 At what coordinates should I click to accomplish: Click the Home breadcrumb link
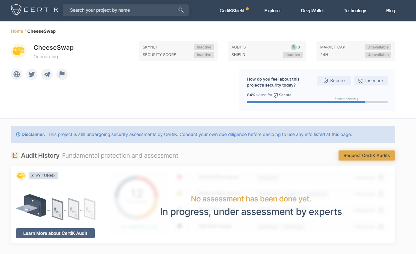pos(17,31)
